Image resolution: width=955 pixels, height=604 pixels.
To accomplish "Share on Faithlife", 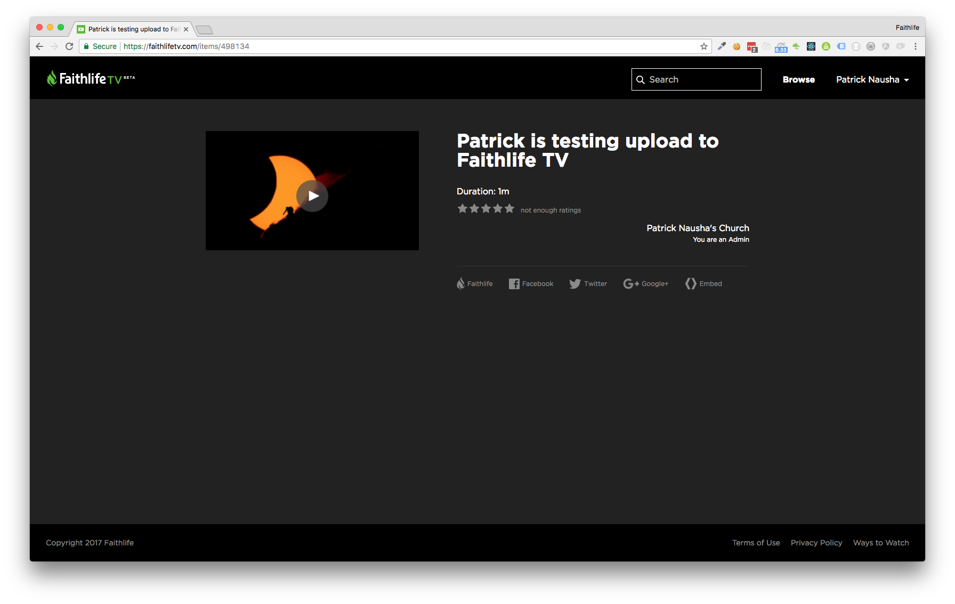I will tap(474, 284).
